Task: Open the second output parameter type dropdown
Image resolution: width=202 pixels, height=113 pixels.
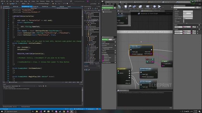Action: 187,33
